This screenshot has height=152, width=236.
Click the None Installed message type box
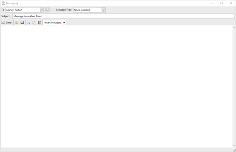click(87, 10)
